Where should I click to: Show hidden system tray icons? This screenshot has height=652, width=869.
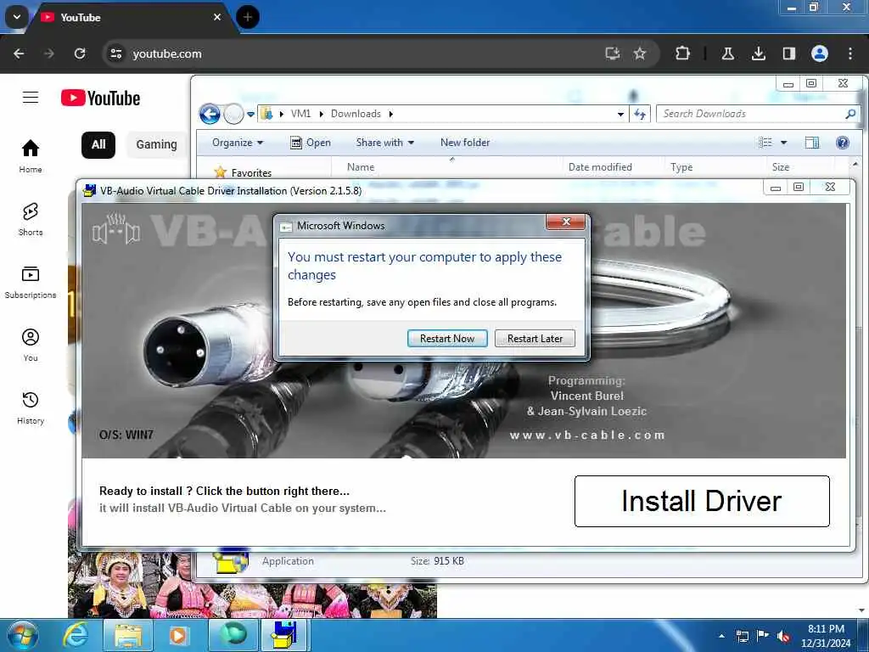tap(721, 636)
